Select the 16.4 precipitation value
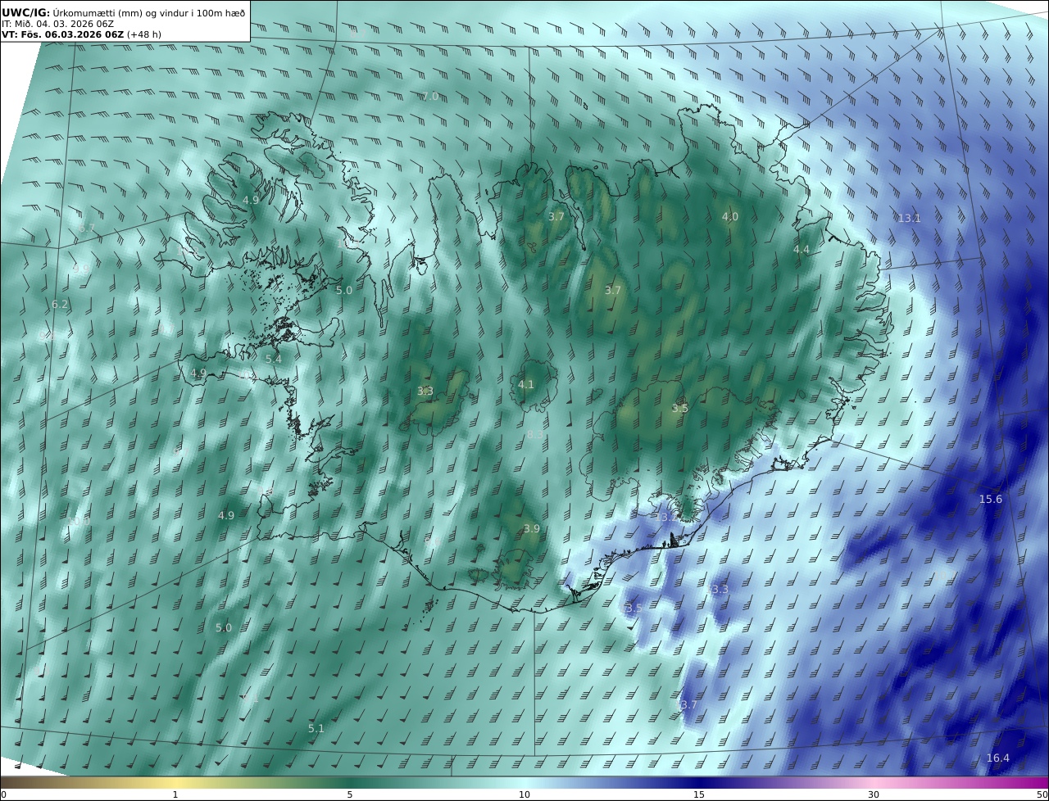The height and width of the screenshot is (801, 1049). pyautogui.click(x=997, y=758)
